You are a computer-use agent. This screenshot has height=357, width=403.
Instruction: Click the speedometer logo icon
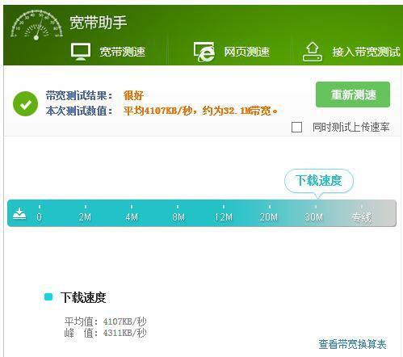(x=36, y=25)
